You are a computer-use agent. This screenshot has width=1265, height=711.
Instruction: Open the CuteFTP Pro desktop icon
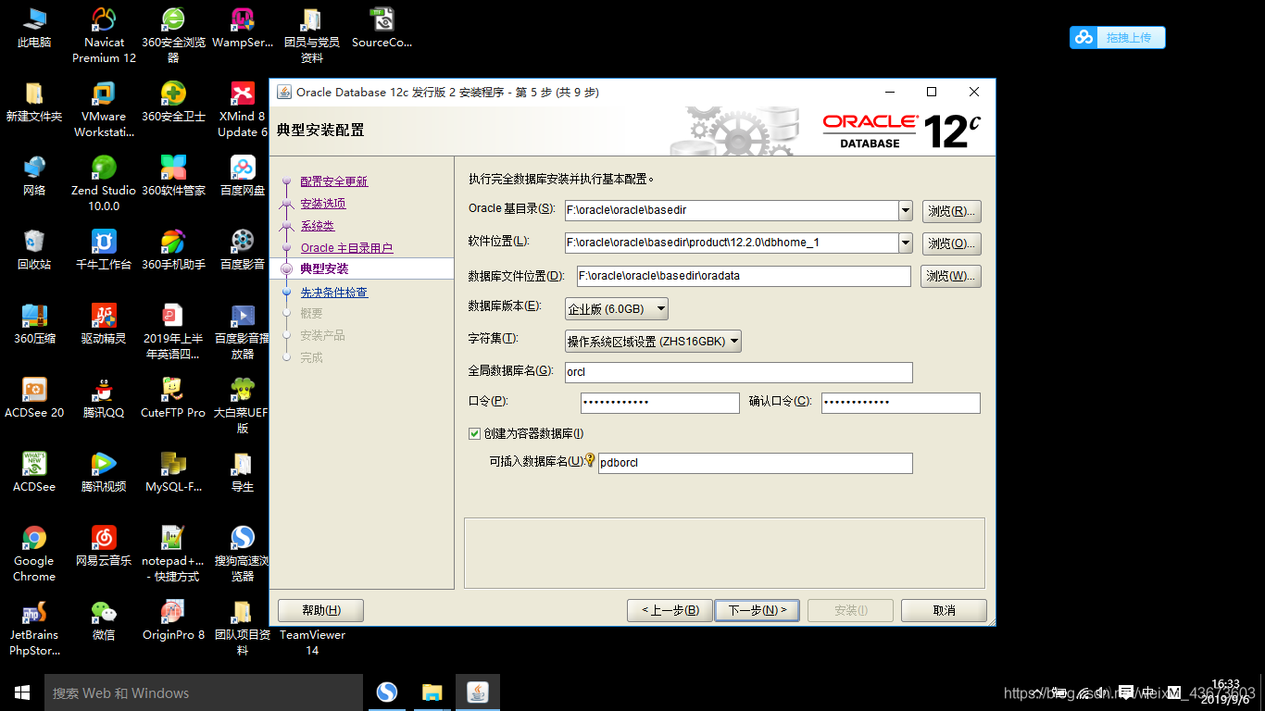click(173, 398)
